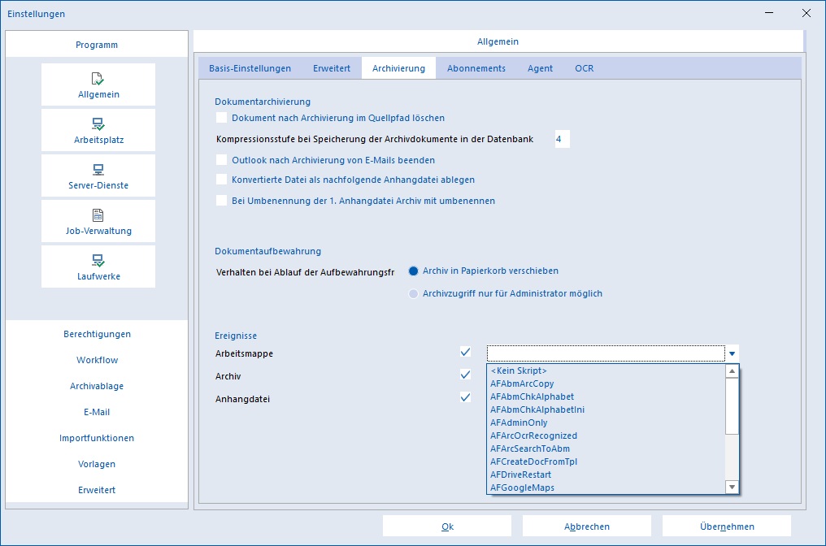Enable deleting document in Quellpfad after archiving

click(x=222, y=118)
